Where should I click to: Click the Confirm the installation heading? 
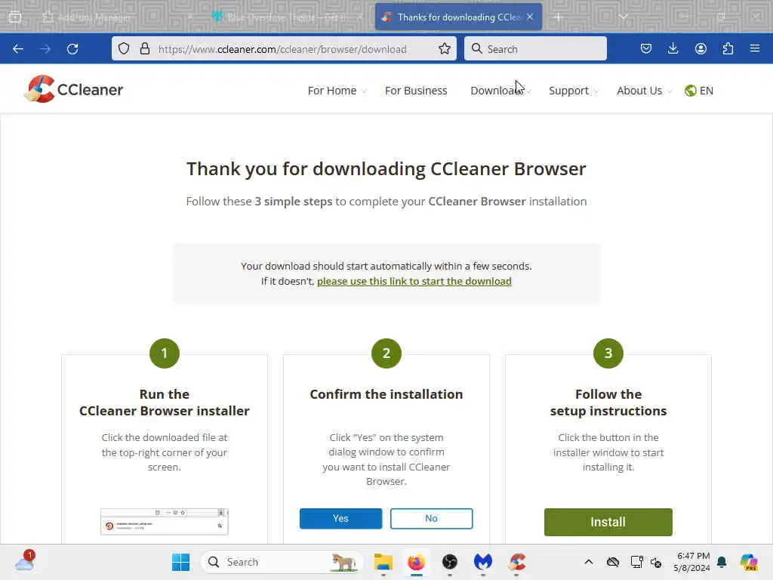coord(386,394)
